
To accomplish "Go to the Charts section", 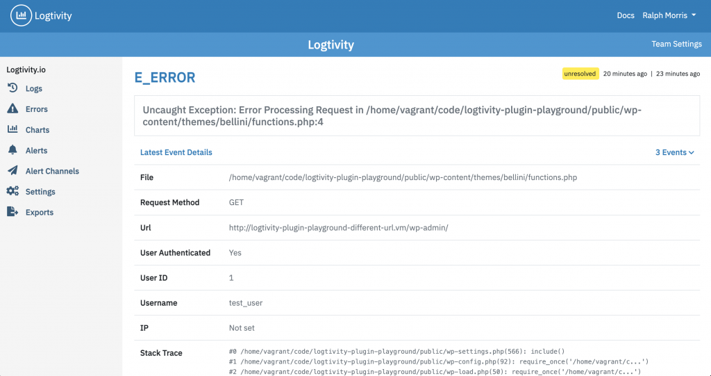I will coord(37,130).
